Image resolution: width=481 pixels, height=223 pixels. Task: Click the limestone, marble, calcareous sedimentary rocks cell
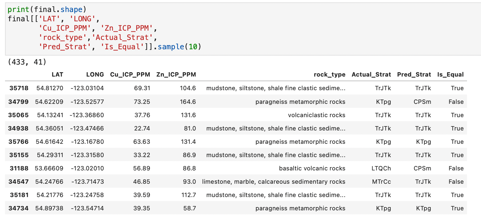point(274,181)
